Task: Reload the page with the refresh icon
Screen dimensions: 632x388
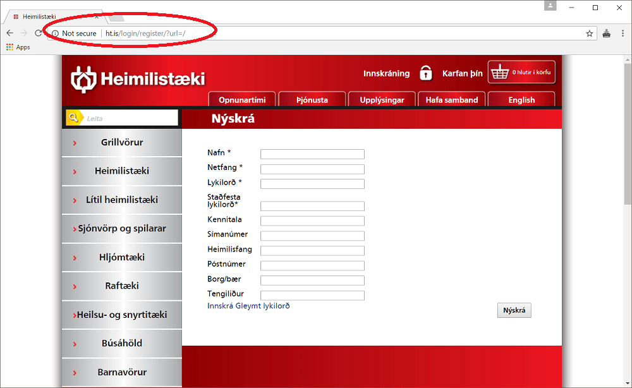Action: click(38, 33)
